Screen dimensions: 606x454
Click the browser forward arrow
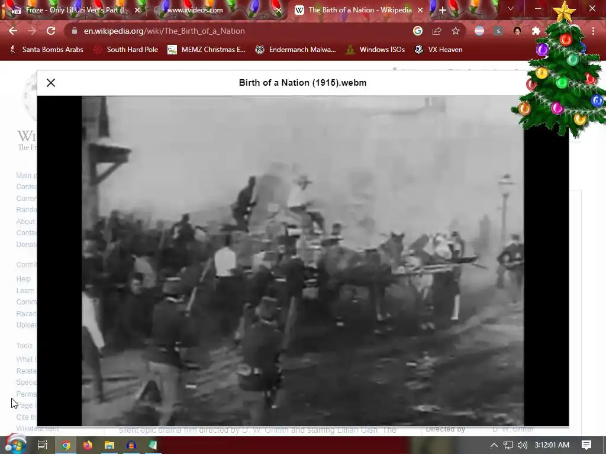[32, 31]
